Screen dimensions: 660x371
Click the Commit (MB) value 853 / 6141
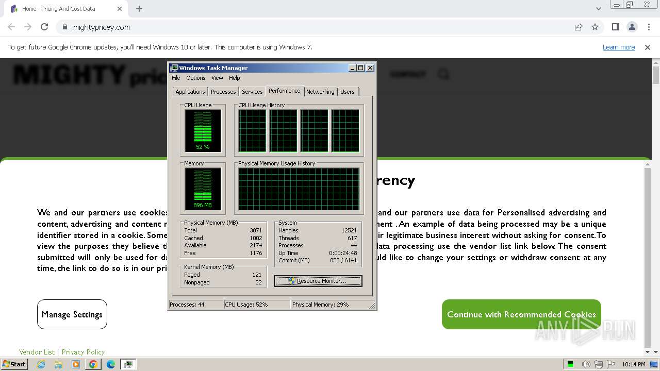343,260
